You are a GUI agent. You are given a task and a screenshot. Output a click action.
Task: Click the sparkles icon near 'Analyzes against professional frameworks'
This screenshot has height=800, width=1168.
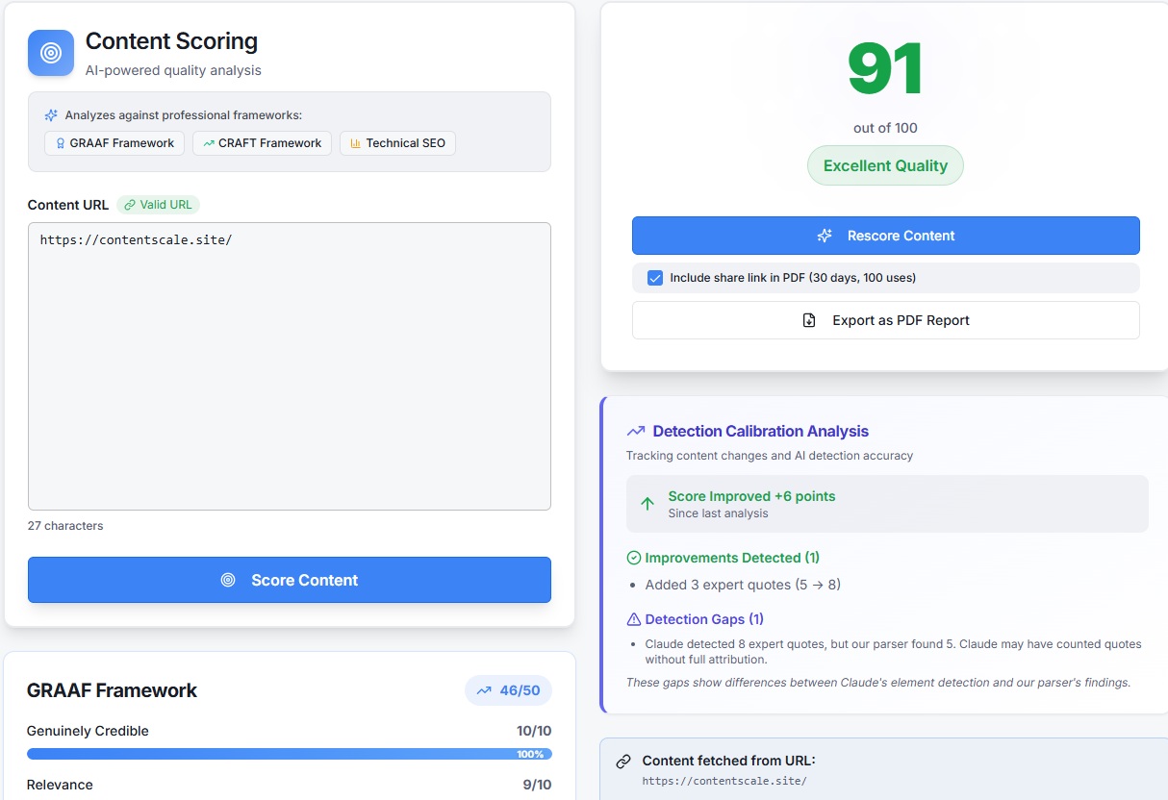(51, 113)
